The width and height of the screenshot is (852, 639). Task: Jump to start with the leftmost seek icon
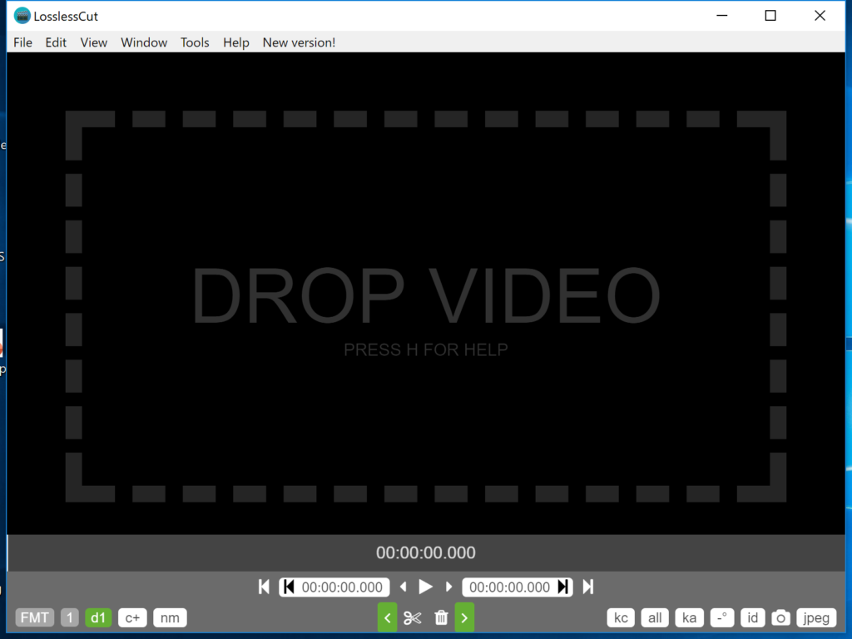(x=264, y=587)
